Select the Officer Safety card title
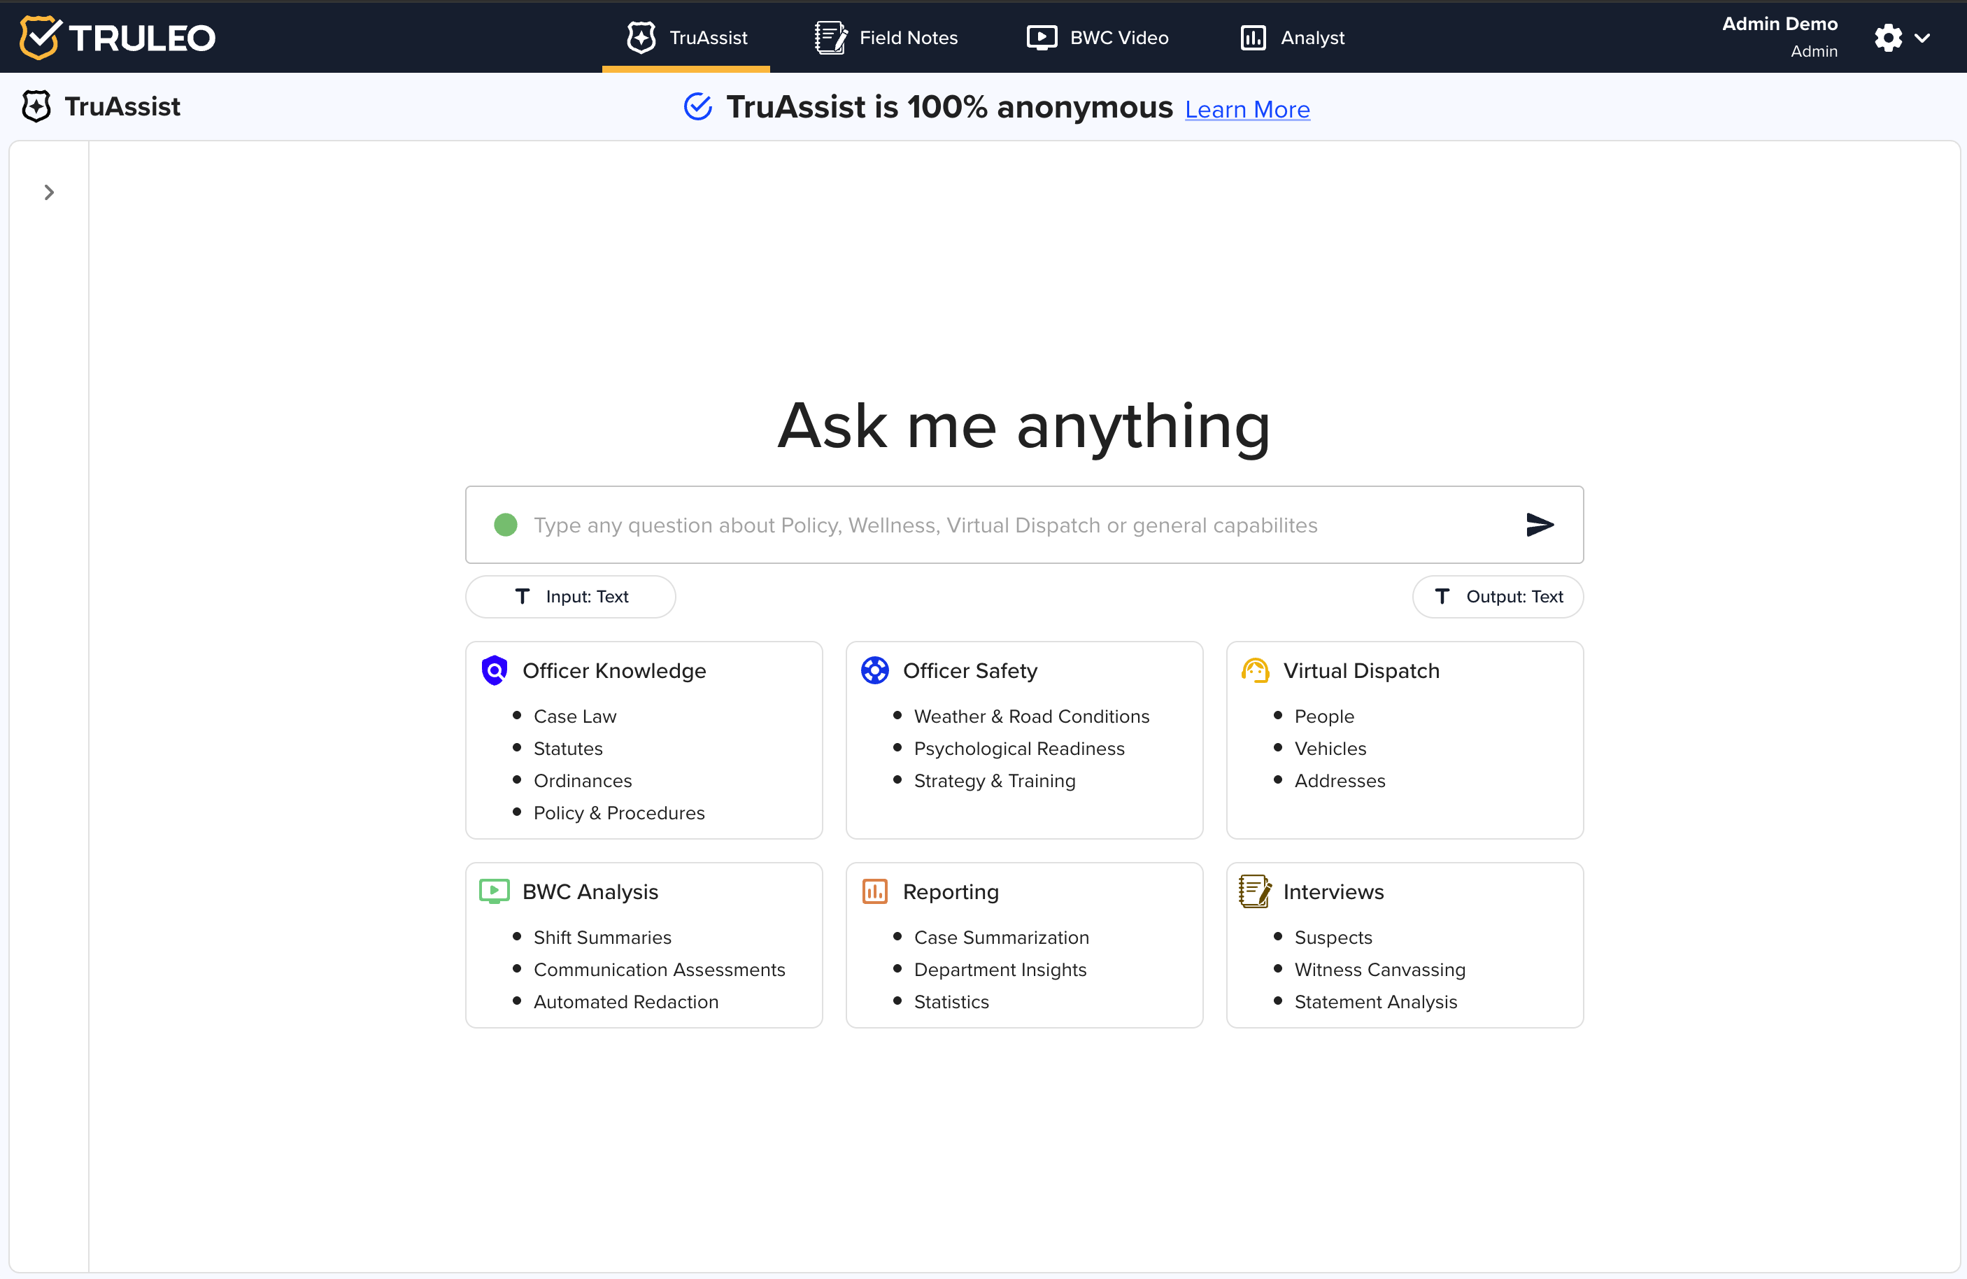This screenshot has width=1967, height=1279. [x=970, y=670]
